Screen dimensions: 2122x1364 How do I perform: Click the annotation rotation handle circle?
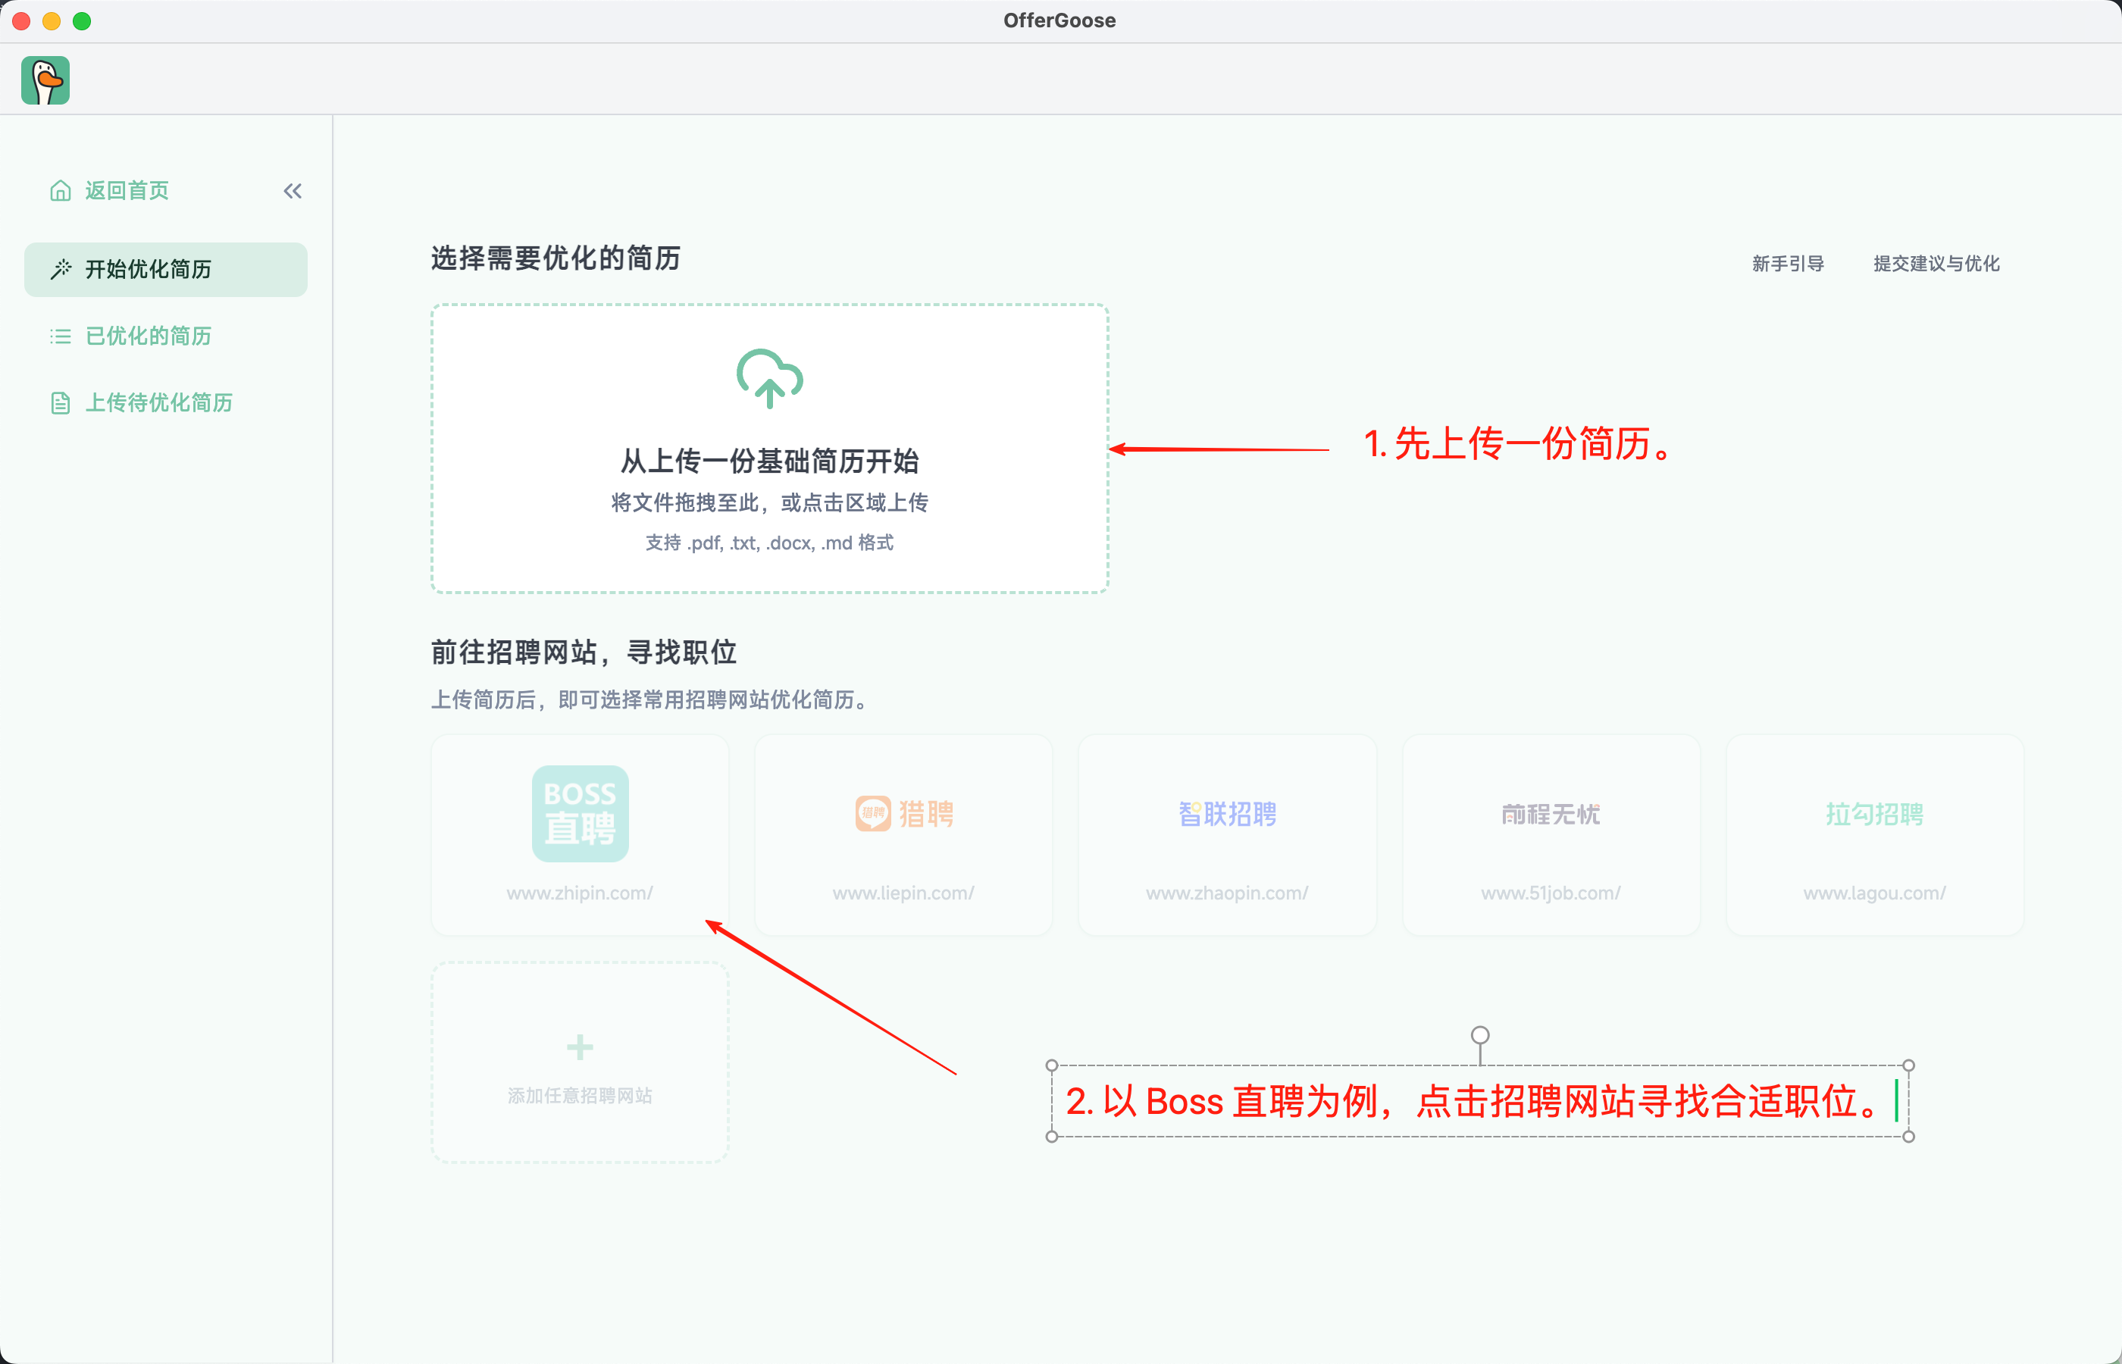tap(1480, 1034)
